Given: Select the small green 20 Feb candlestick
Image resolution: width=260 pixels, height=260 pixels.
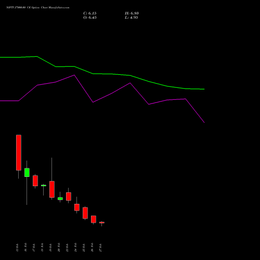Looking at the screenshot, I should (60, 199).
